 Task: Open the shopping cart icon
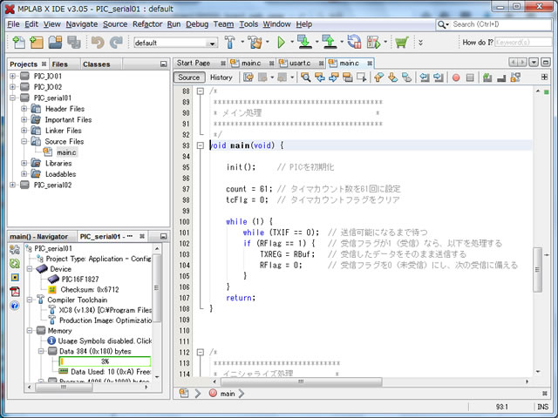402,43
